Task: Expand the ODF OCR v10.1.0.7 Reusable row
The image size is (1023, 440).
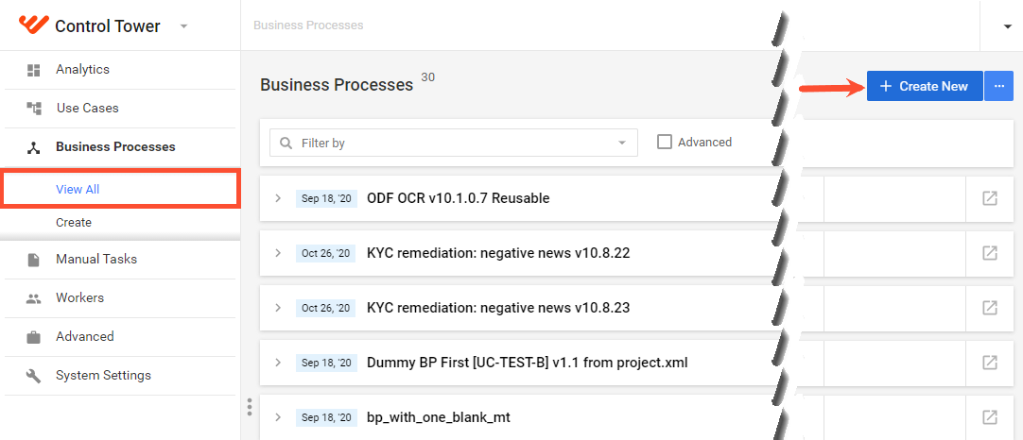Action: 278,198
